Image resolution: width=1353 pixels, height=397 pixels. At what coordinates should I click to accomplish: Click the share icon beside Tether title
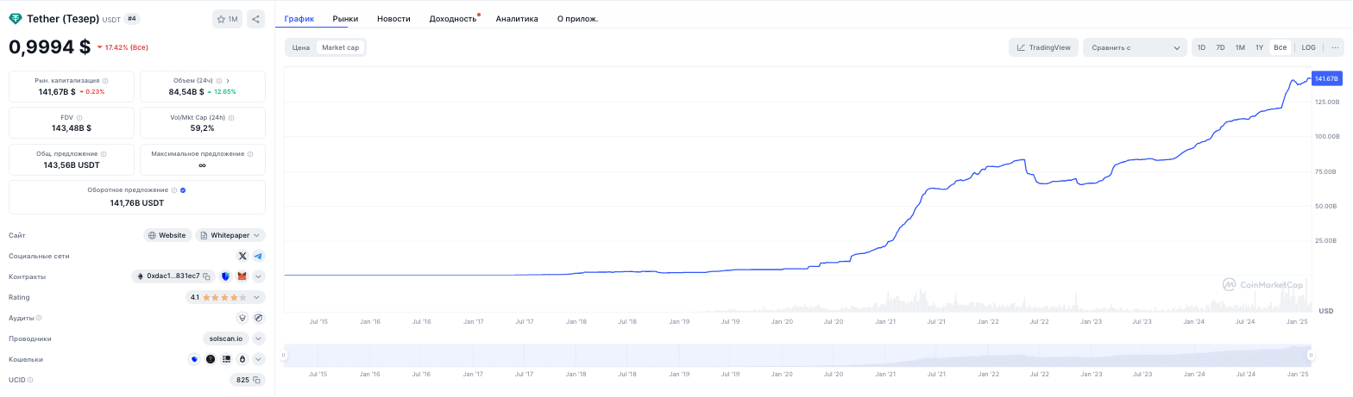(x=255, y=19)
